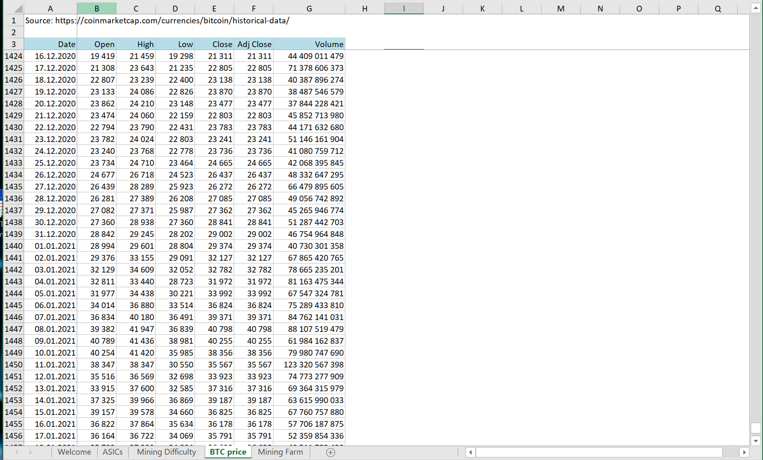Add a new worksheet with the plus button
The image size is (763, 460).
pyautogui.click(x=330, y=452)
